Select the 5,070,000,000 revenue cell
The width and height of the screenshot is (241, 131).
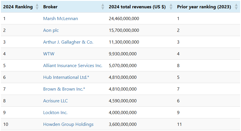(123, 66)
